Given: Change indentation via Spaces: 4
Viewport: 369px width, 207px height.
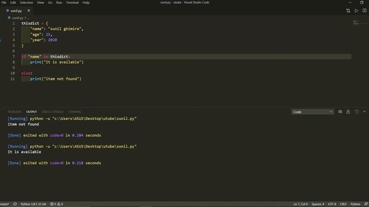Looking at the screenshot, I should coord(318,204).
